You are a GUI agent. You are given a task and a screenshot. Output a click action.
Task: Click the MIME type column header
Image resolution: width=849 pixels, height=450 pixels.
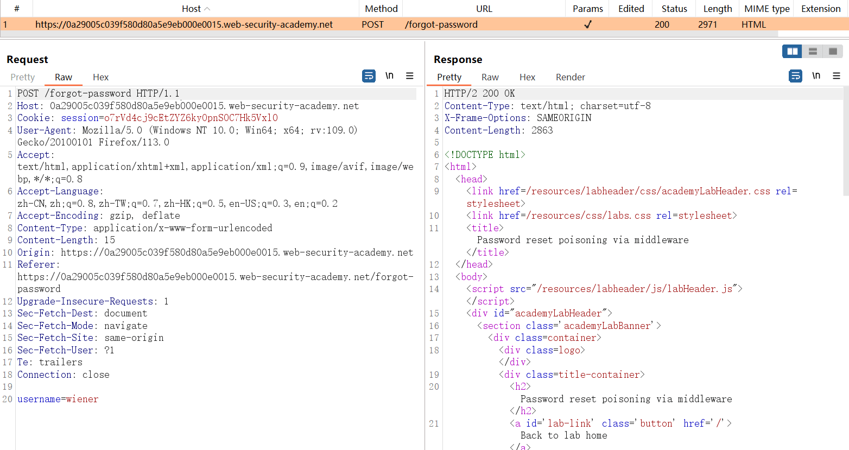click(x=766, y=9)
